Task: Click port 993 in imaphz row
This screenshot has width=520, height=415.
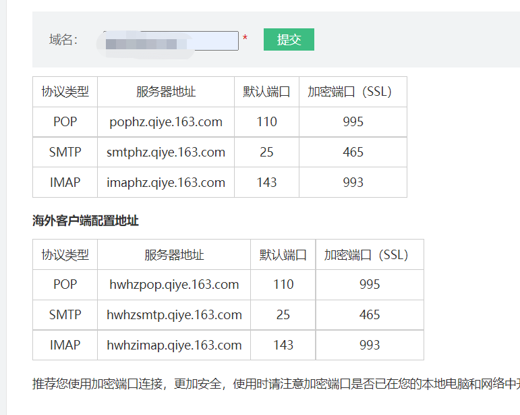Action: 353,182
